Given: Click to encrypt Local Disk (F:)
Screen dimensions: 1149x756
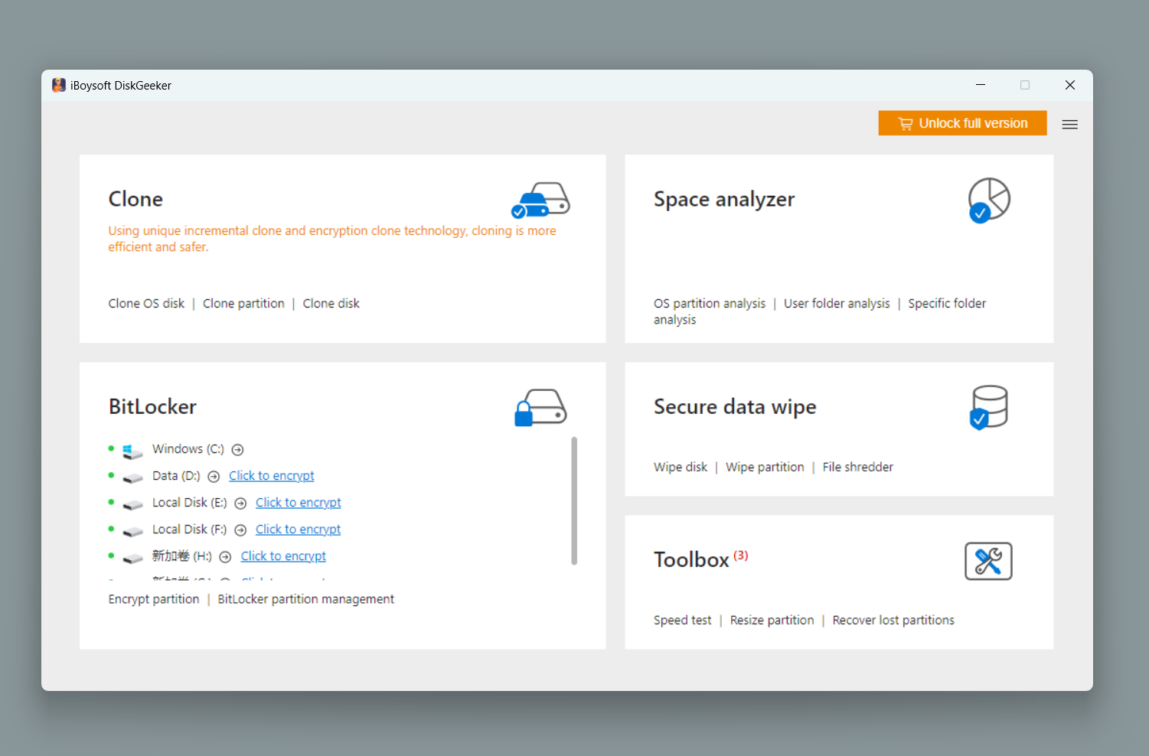Looking at the screenshot, I should click(x=299, y=530).
